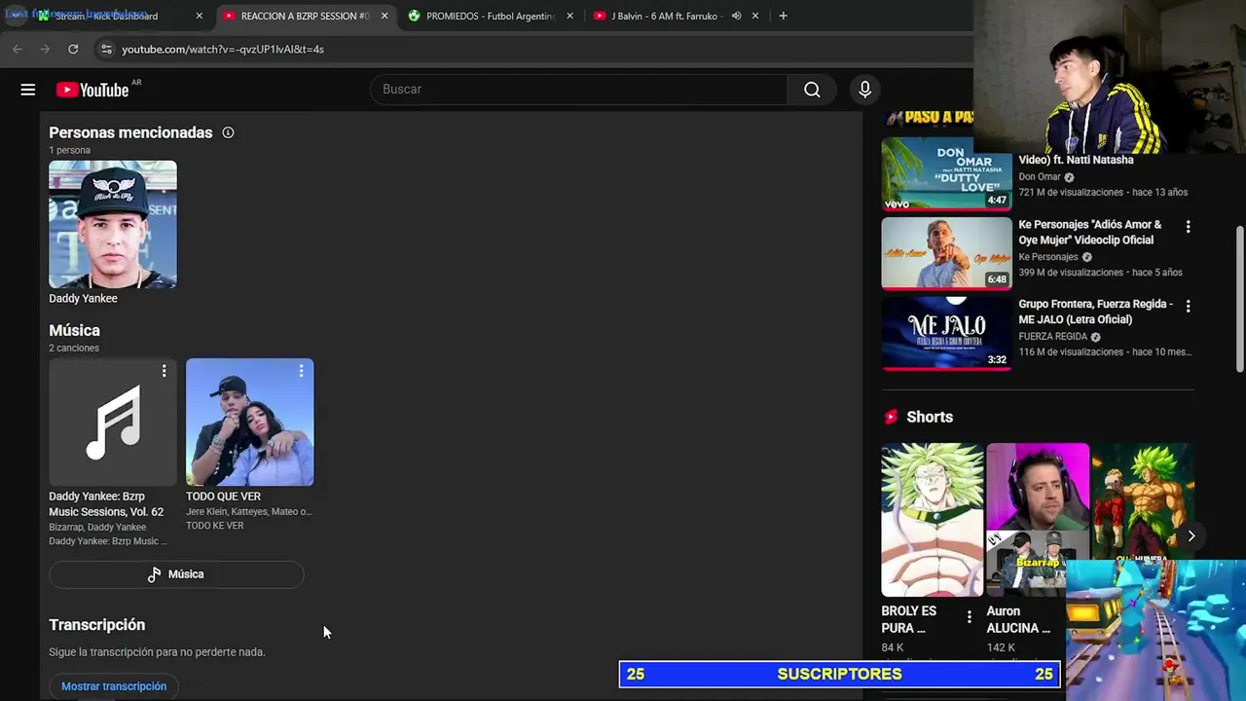Screen dimensions: 1246x701
Task: Click the Daddy Yankee name label
Action: pos(83,299)
